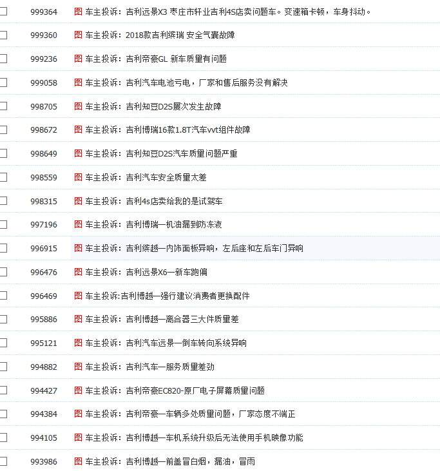Image resolution: width=440 pixels, height=471 pixels.
Task: Tick the checkbox beside ID 995121
Action: [x=3, y=342]
